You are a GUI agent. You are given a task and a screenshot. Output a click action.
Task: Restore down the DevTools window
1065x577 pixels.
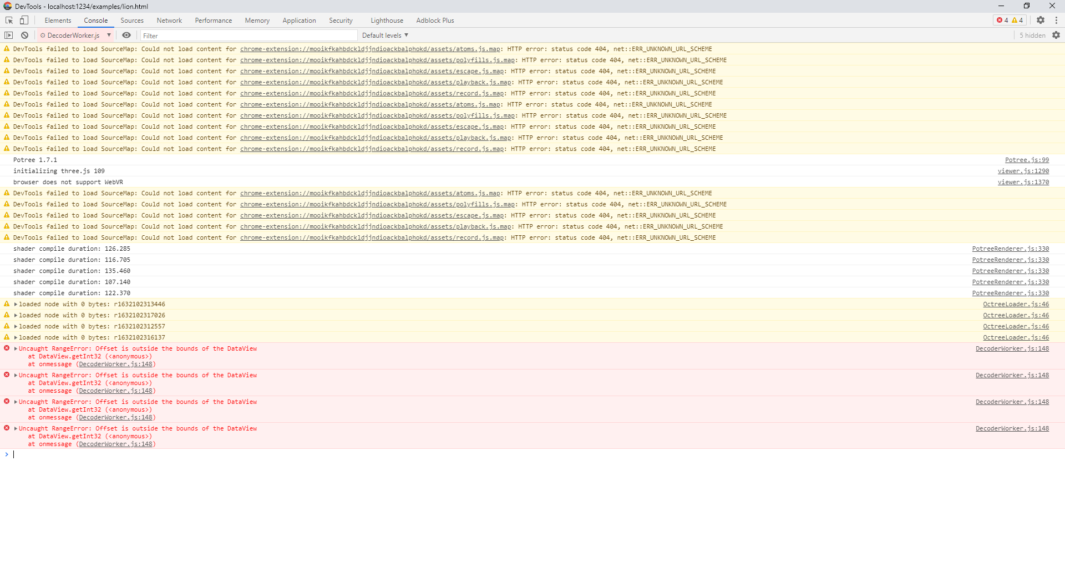(1027, 6)
